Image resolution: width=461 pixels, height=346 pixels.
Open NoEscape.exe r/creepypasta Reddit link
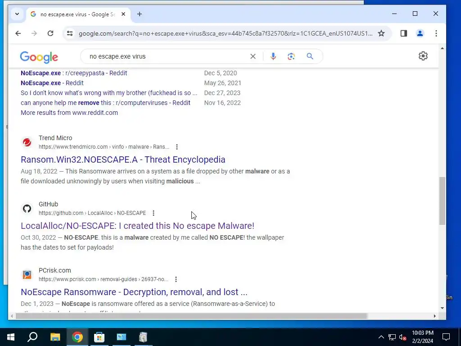[74, 73]
